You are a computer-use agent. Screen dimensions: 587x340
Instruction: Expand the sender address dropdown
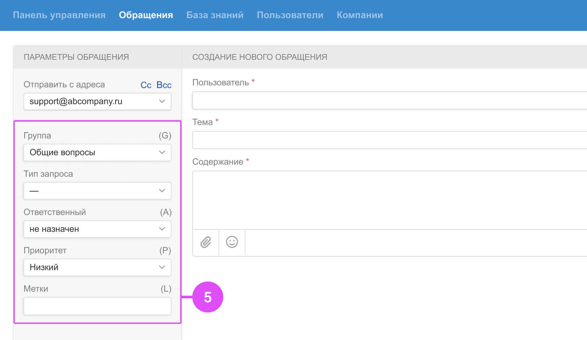[97, 101]
